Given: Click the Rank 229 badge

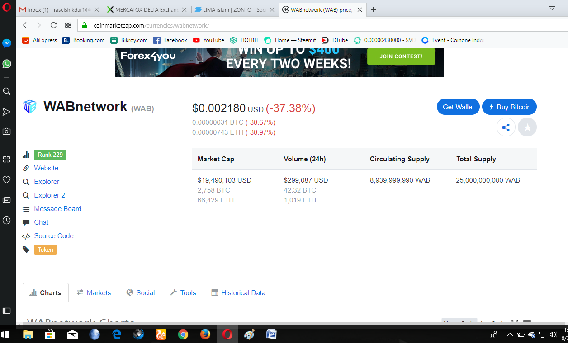Looking at the screenshot, I should click(50, 155).
